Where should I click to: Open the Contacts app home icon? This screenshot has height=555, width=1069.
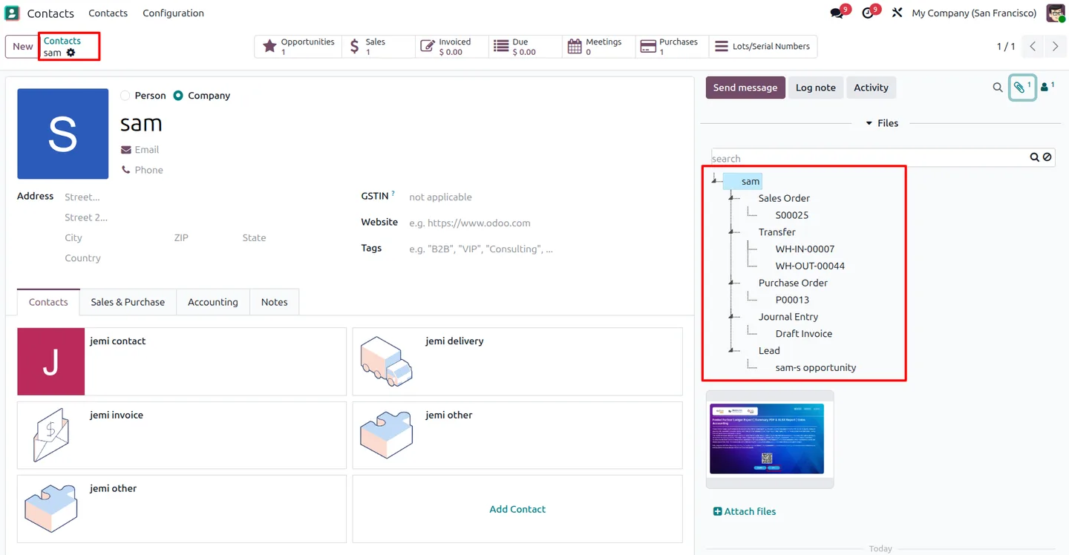(12, 13)
